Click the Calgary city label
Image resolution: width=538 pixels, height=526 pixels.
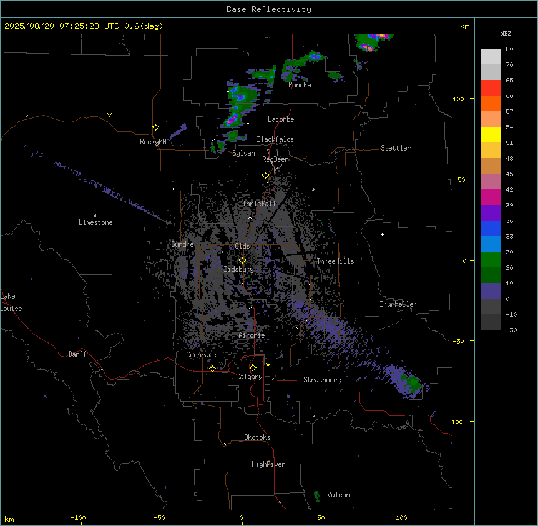click(250, 377)
